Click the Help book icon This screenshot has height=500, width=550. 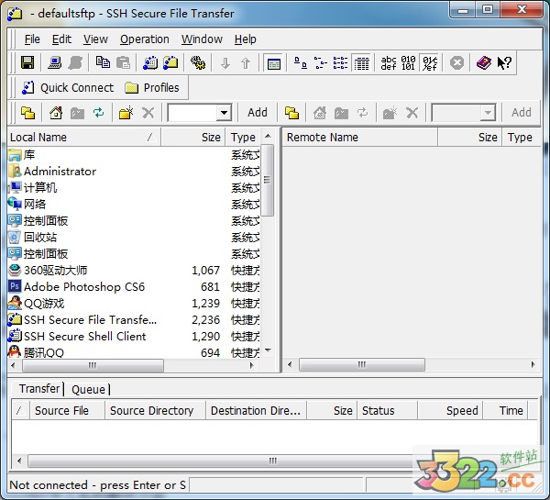pyautogui.click(x=483, y=63)
